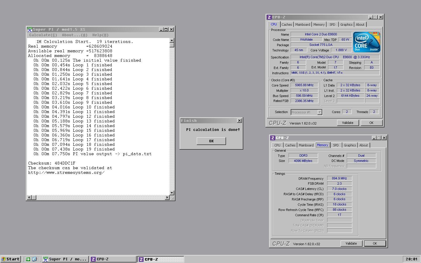Click the CAS# Latency 7.0 clocks value
The width and height of the screenshot is (421, 263).
click(339, 189)
